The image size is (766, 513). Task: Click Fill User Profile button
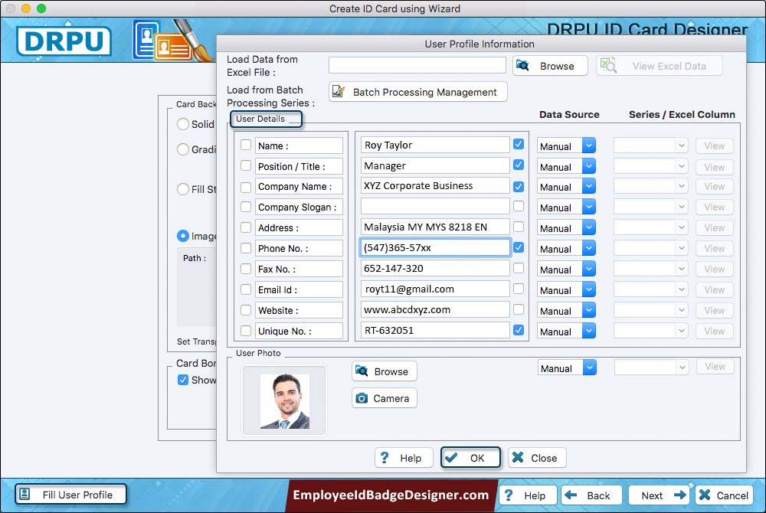(70, 495)
